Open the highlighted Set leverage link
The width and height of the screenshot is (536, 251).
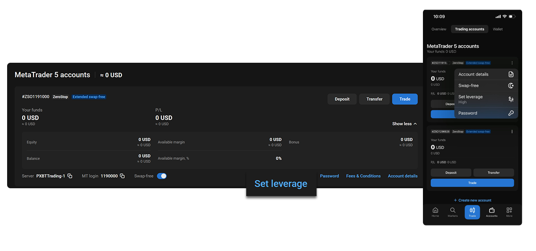pos(281,184)
